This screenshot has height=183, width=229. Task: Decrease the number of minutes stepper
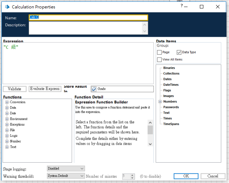pyautogui.click(x=132, y=178)
